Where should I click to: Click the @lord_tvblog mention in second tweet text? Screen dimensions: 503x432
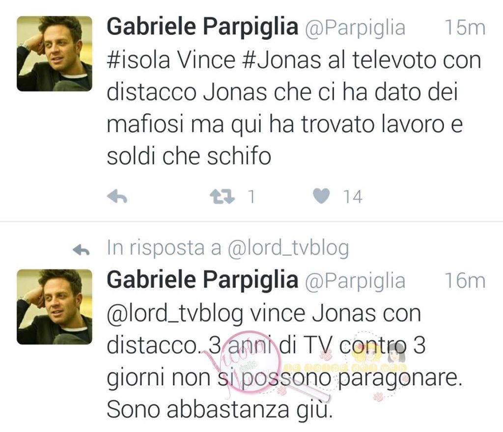[x=175, y=314]
